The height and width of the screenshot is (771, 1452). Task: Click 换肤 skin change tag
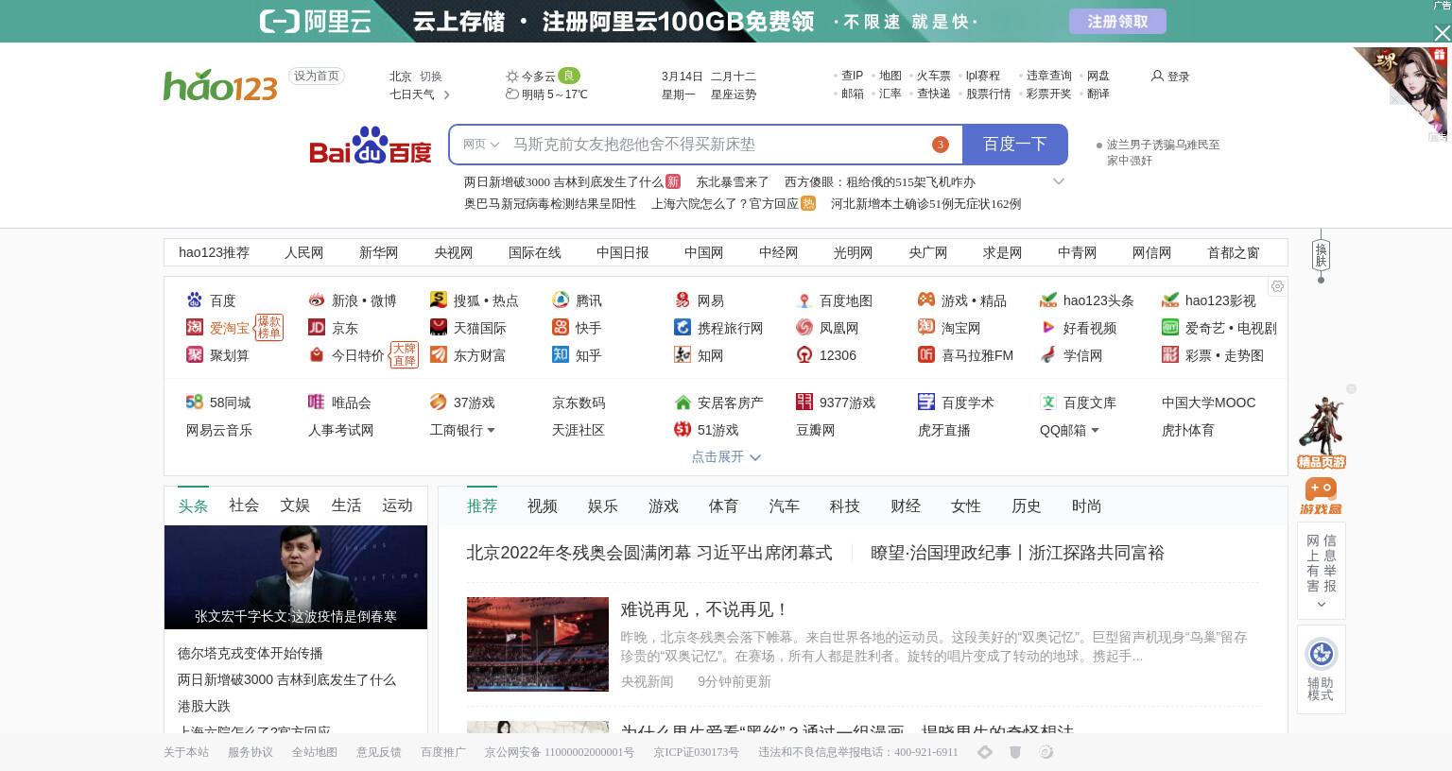pyautogui.click(x=1321, y=255)
